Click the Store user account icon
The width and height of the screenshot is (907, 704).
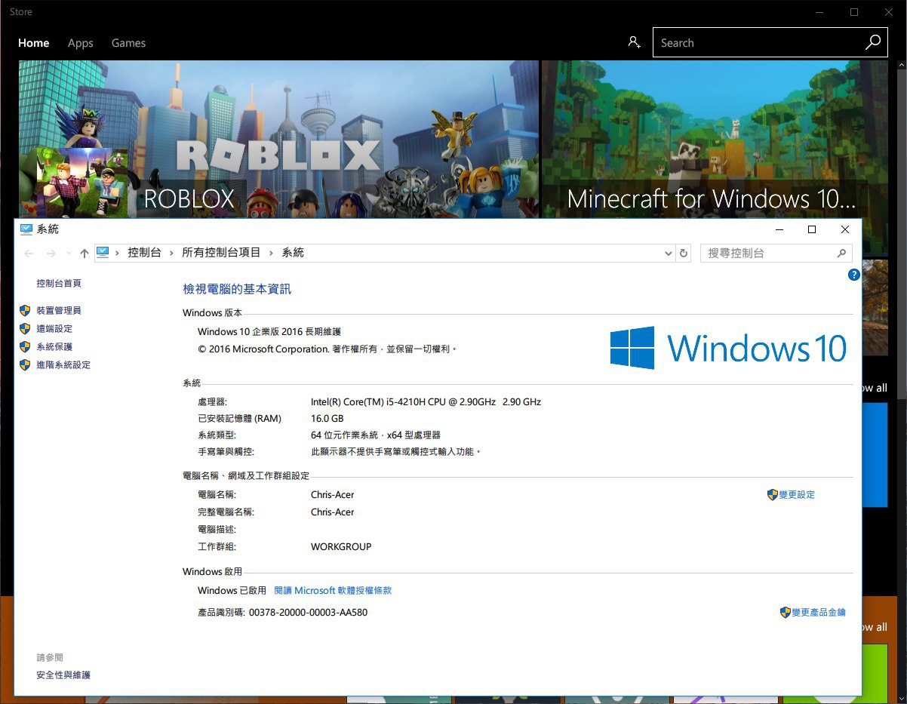(x=634, y=42)
